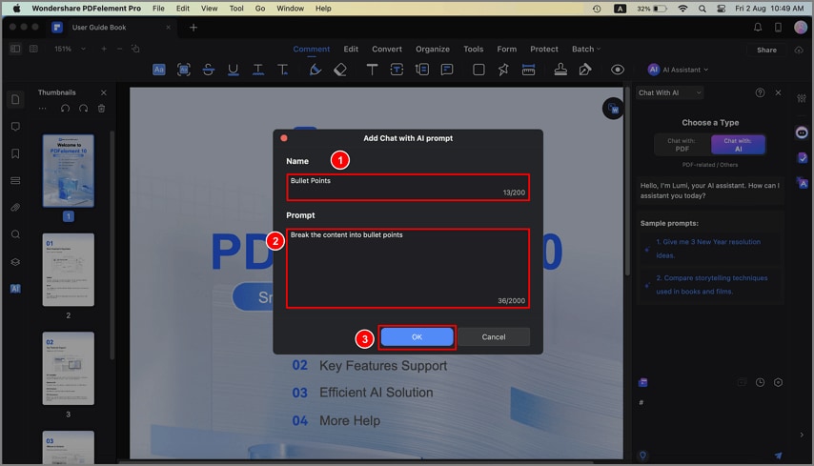The height and width of the screenshot is (466, 814).
Task: Open macOS Control Center
Action: 722,9
